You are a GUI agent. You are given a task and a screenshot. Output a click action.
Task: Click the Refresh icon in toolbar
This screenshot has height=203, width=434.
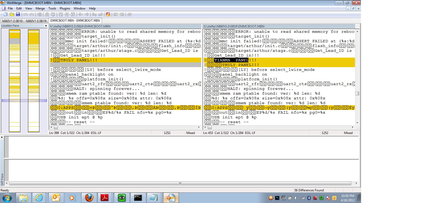130,15
